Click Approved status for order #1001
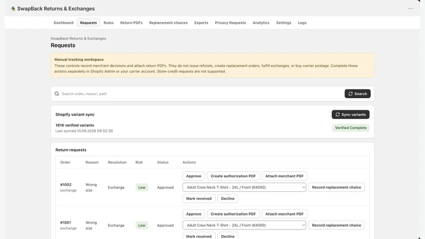The height and width of the screenshot is (239, 425). (x=165, y=225)
